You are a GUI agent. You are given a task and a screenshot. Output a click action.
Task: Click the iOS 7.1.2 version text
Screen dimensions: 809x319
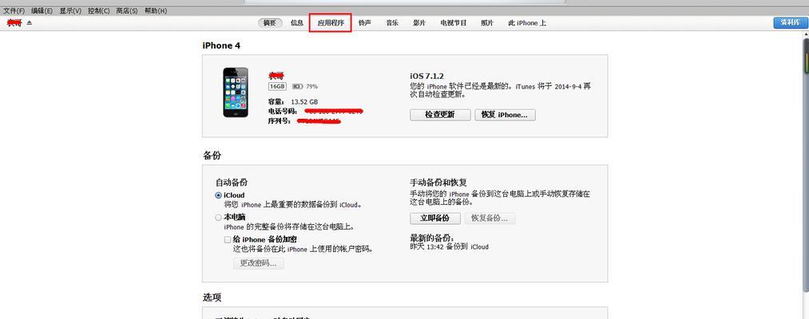[427, 76]
